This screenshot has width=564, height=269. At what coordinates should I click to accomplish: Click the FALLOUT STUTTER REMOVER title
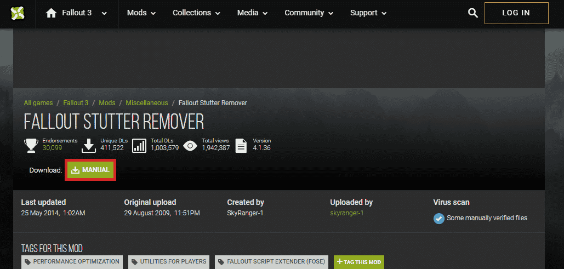tap(114, 122)
